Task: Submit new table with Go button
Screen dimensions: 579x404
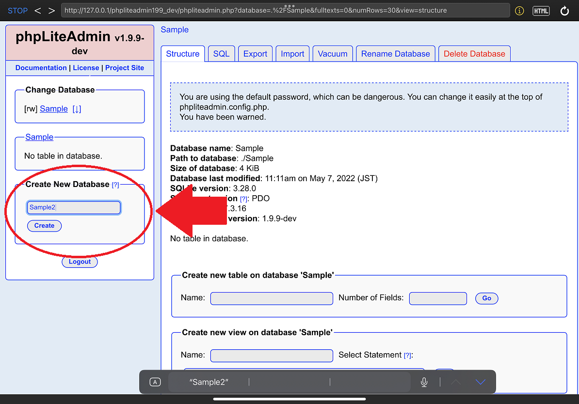Action: tap(487, 298)
